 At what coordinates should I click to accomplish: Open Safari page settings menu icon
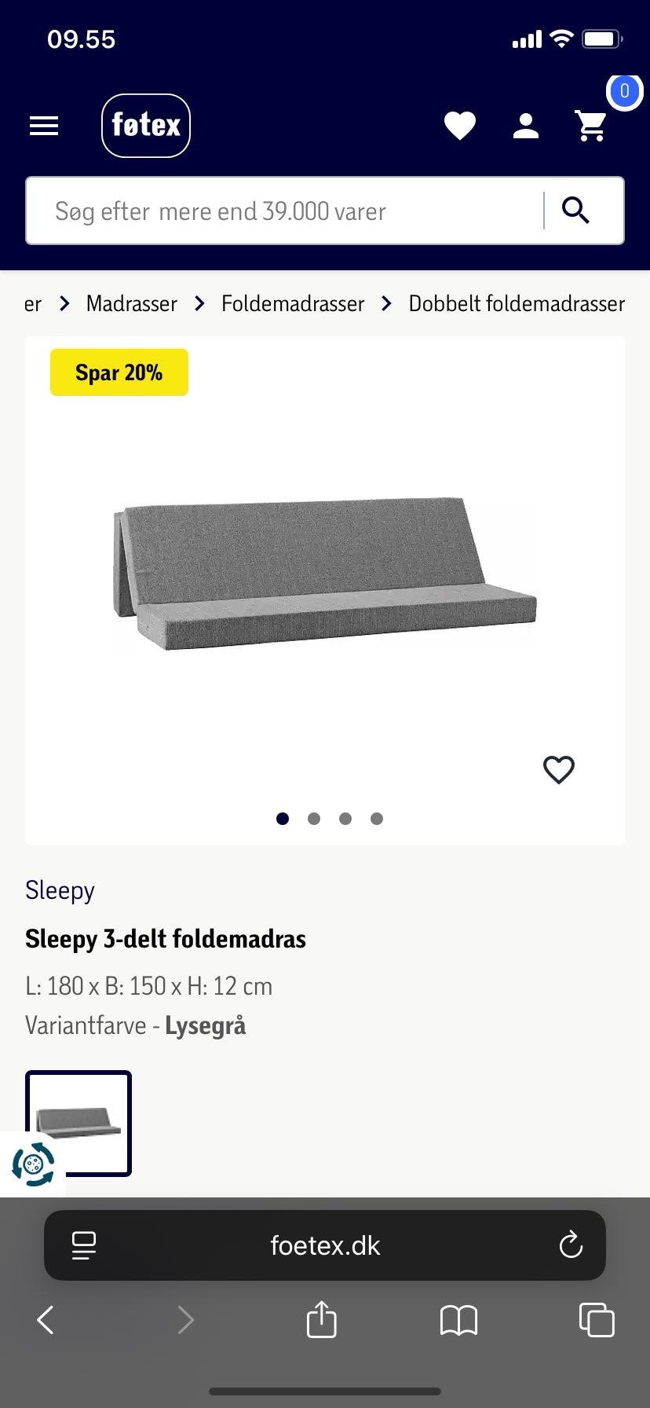(84, 1245)
